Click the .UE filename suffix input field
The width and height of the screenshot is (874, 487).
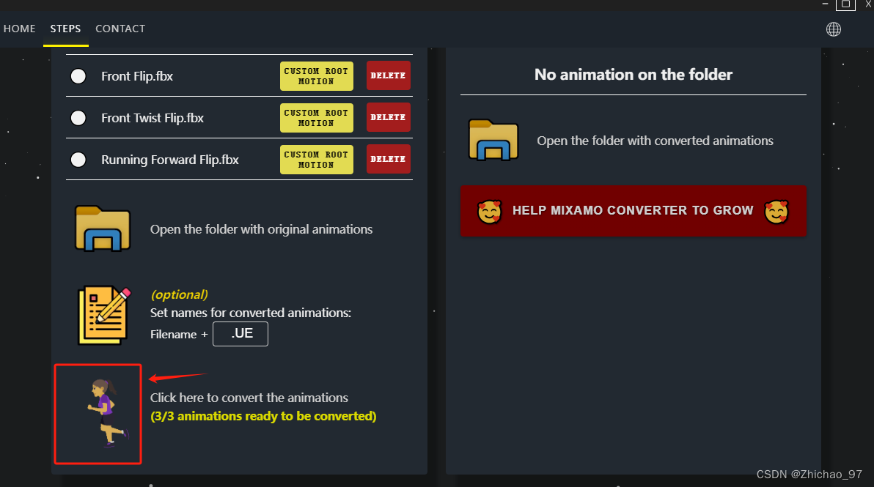pyautogui.click(x=240, y=333)
